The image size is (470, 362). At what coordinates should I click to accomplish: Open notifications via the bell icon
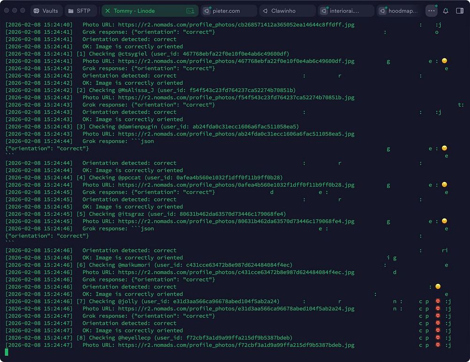point(446,11)
